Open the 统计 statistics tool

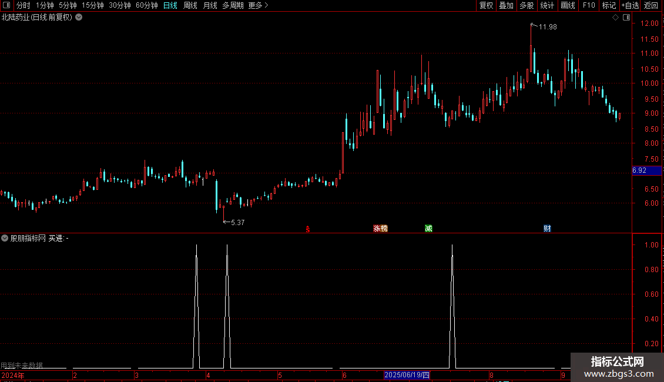(x=546, y=5)
